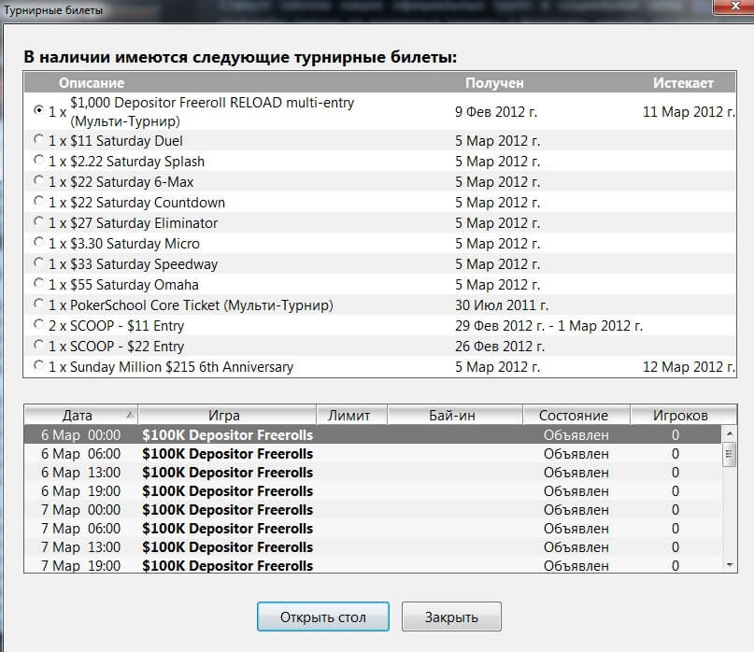
Task: Close the Турнирные билеты window
Action: (734, 7)
